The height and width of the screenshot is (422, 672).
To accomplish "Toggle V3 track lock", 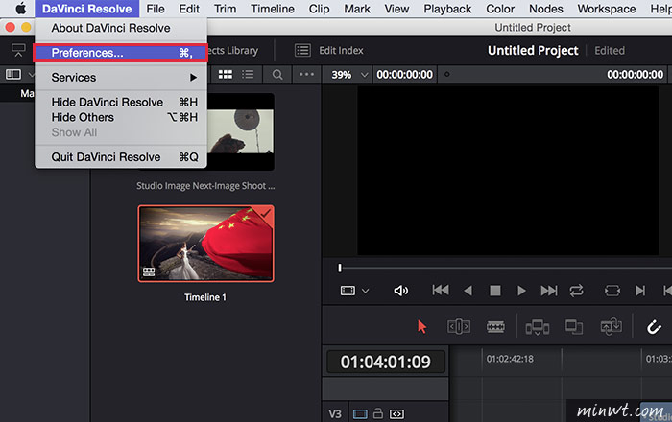I will coord(378,413).
